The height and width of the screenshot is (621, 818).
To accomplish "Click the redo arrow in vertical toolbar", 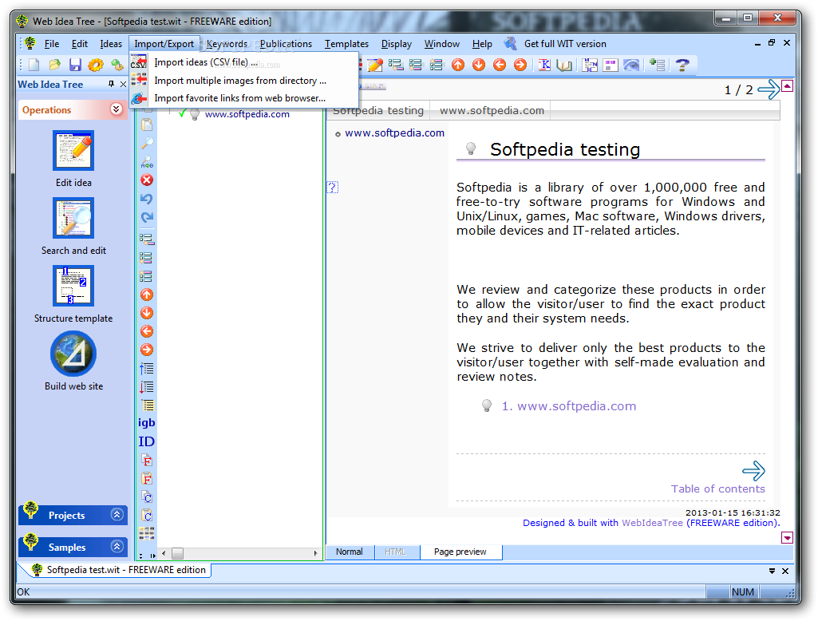I will click(x=147, y=217).
